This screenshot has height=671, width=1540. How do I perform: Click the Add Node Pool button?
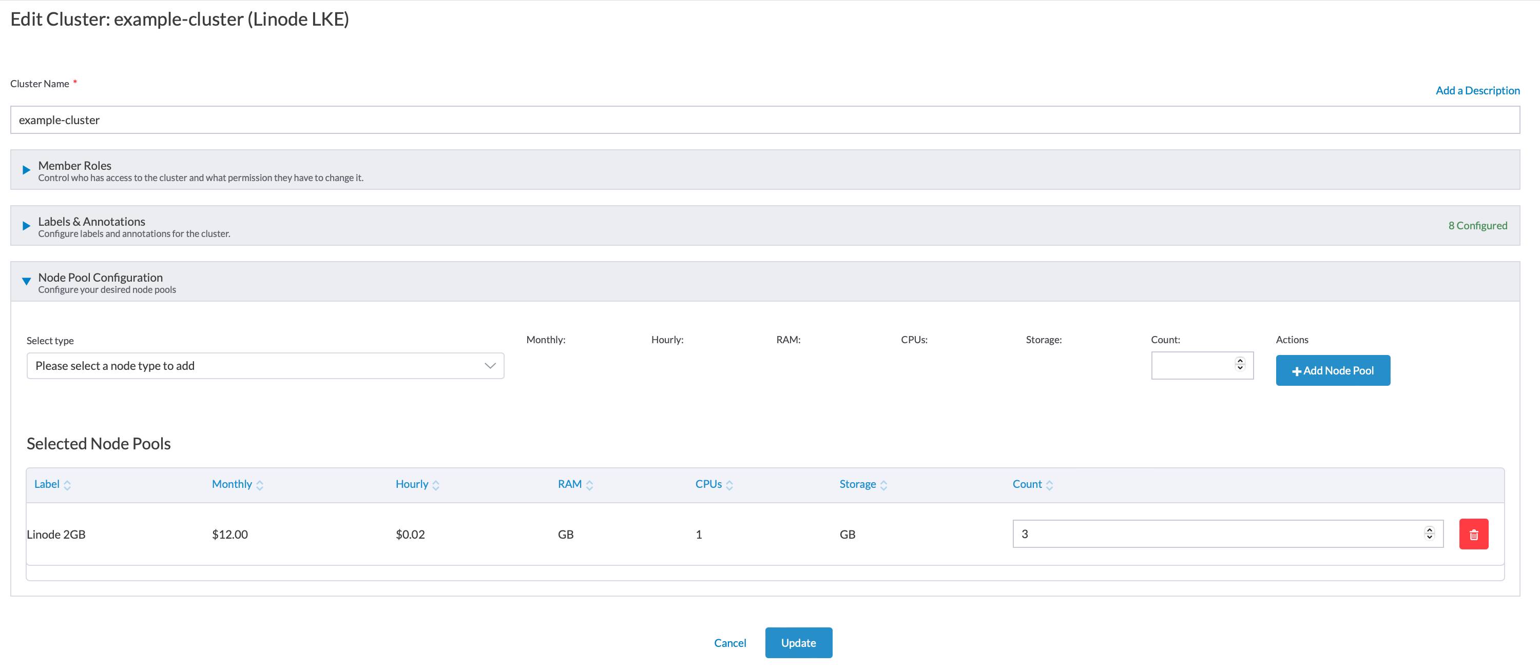(1333, 370)
